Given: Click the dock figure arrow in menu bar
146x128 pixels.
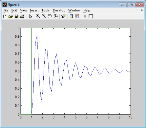Looking at the screenshot, I should (142, 10).
